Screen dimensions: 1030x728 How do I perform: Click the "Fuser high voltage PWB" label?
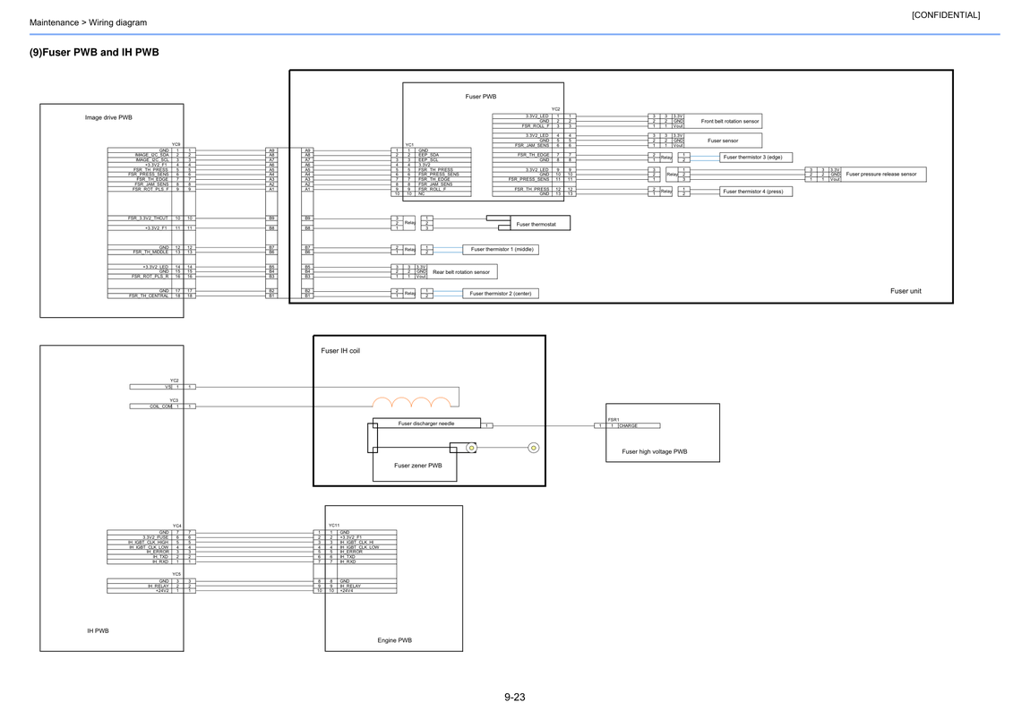click(x=654, y=451)
